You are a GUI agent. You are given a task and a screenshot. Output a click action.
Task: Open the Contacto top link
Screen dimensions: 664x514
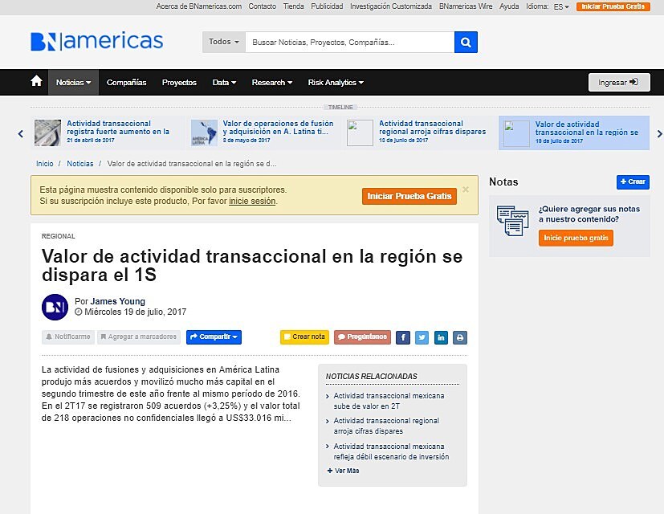pos(262,6)
